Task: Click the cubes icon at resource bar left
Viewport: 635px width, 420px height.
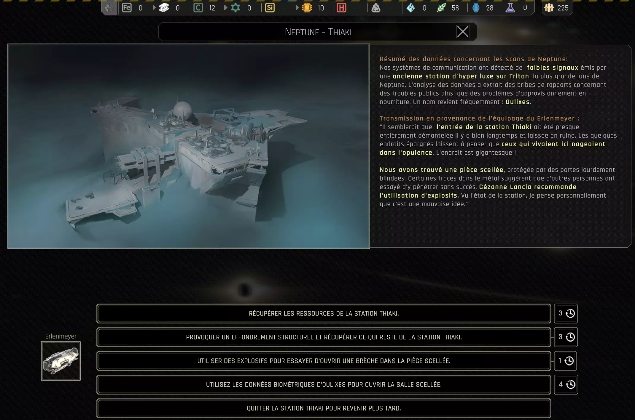Action: pos(109,8)
